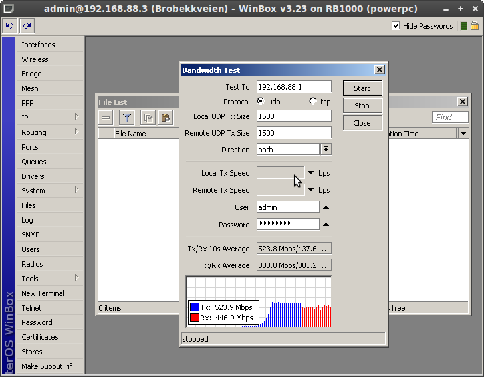Stop the bandwidth test
484x377 pixels.
362,106
